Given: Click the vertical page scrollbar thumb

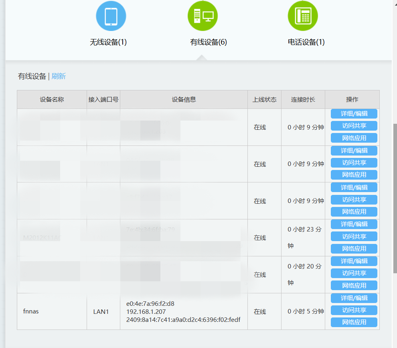Looking at the screenshot, I should tap(395, 197).
